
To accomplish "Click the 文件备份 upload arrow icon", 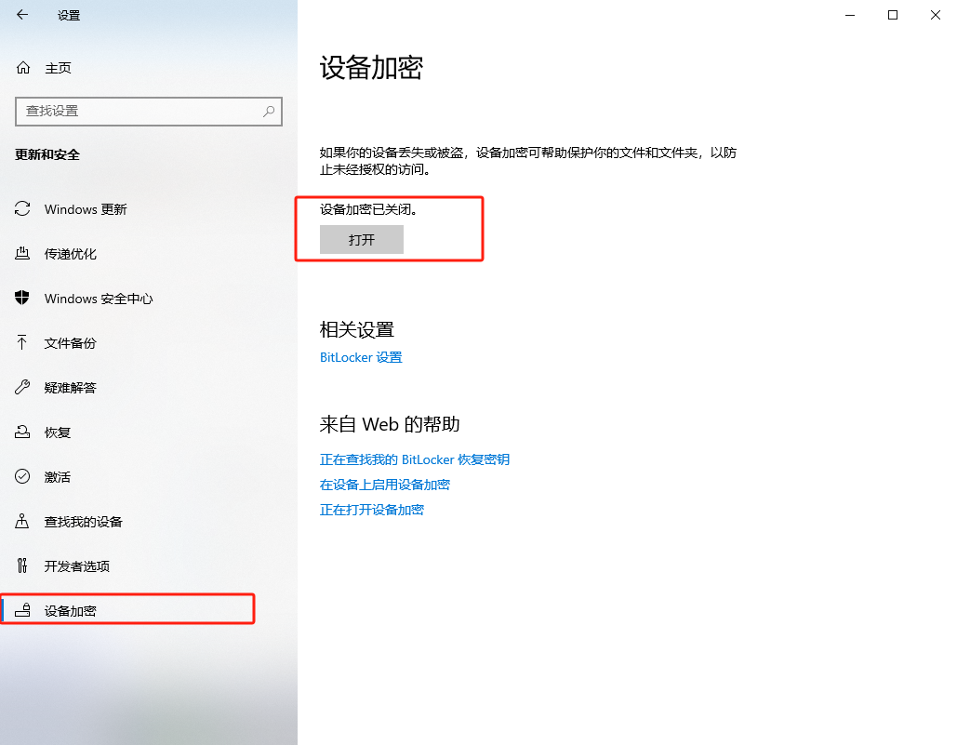I will [22, 342].
